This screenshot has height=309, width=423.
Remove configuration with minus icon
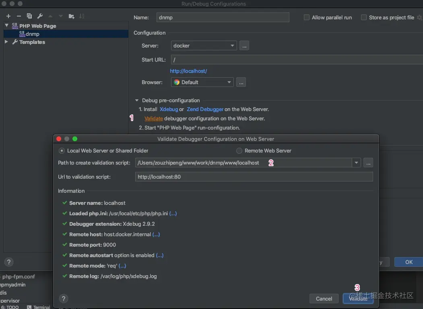(19, 16)
